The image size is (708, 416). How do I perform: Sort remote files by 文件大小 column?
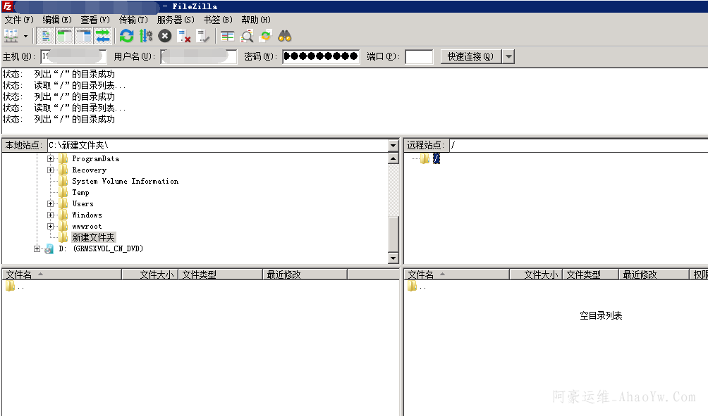[x=536, y=275]
